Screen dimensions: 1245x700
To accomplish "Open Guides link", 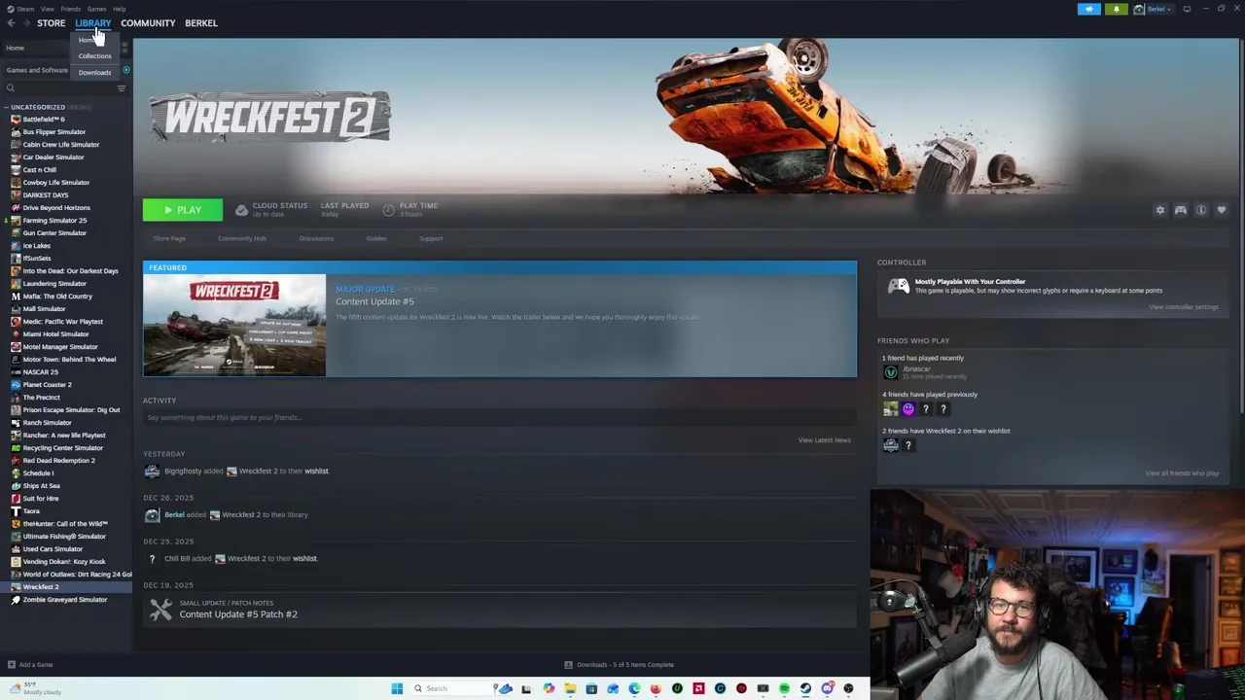I will coord(376,238).
